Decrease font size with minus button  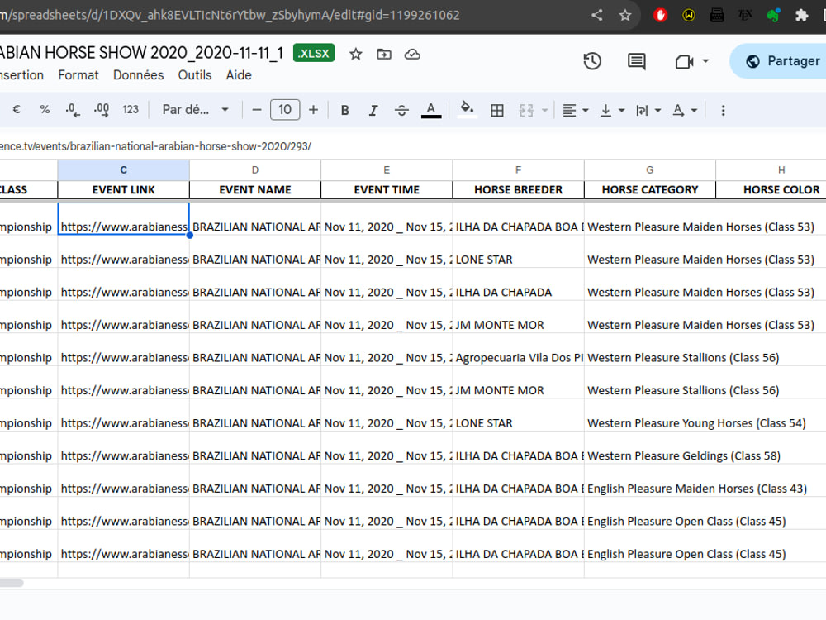(257, 110)
